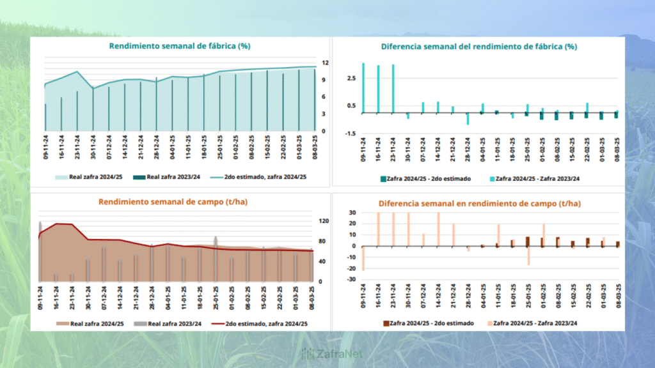Click 'Rendimiento semanal de fábrica (%)' chart title
This screenshot has width=655, height=368.
tap(180, 46)
